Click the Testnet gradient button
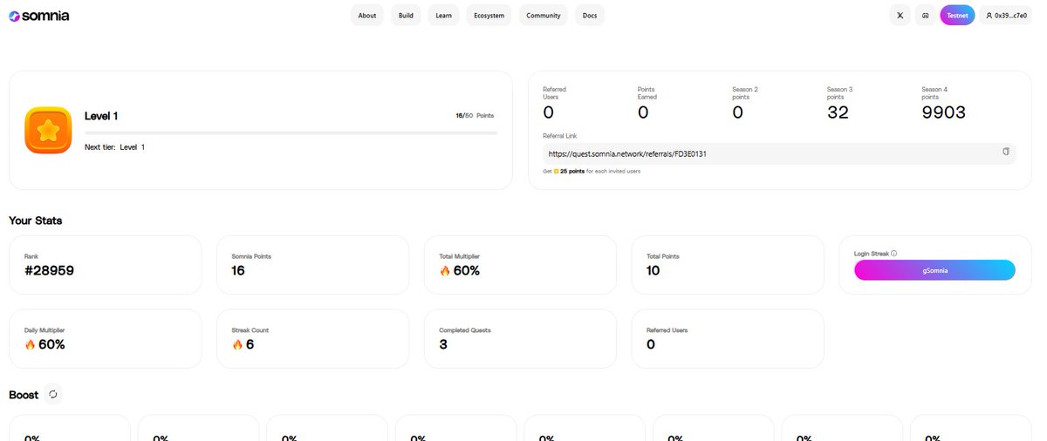Viewport: 1047px width, 441px height. tap(957, 16)
